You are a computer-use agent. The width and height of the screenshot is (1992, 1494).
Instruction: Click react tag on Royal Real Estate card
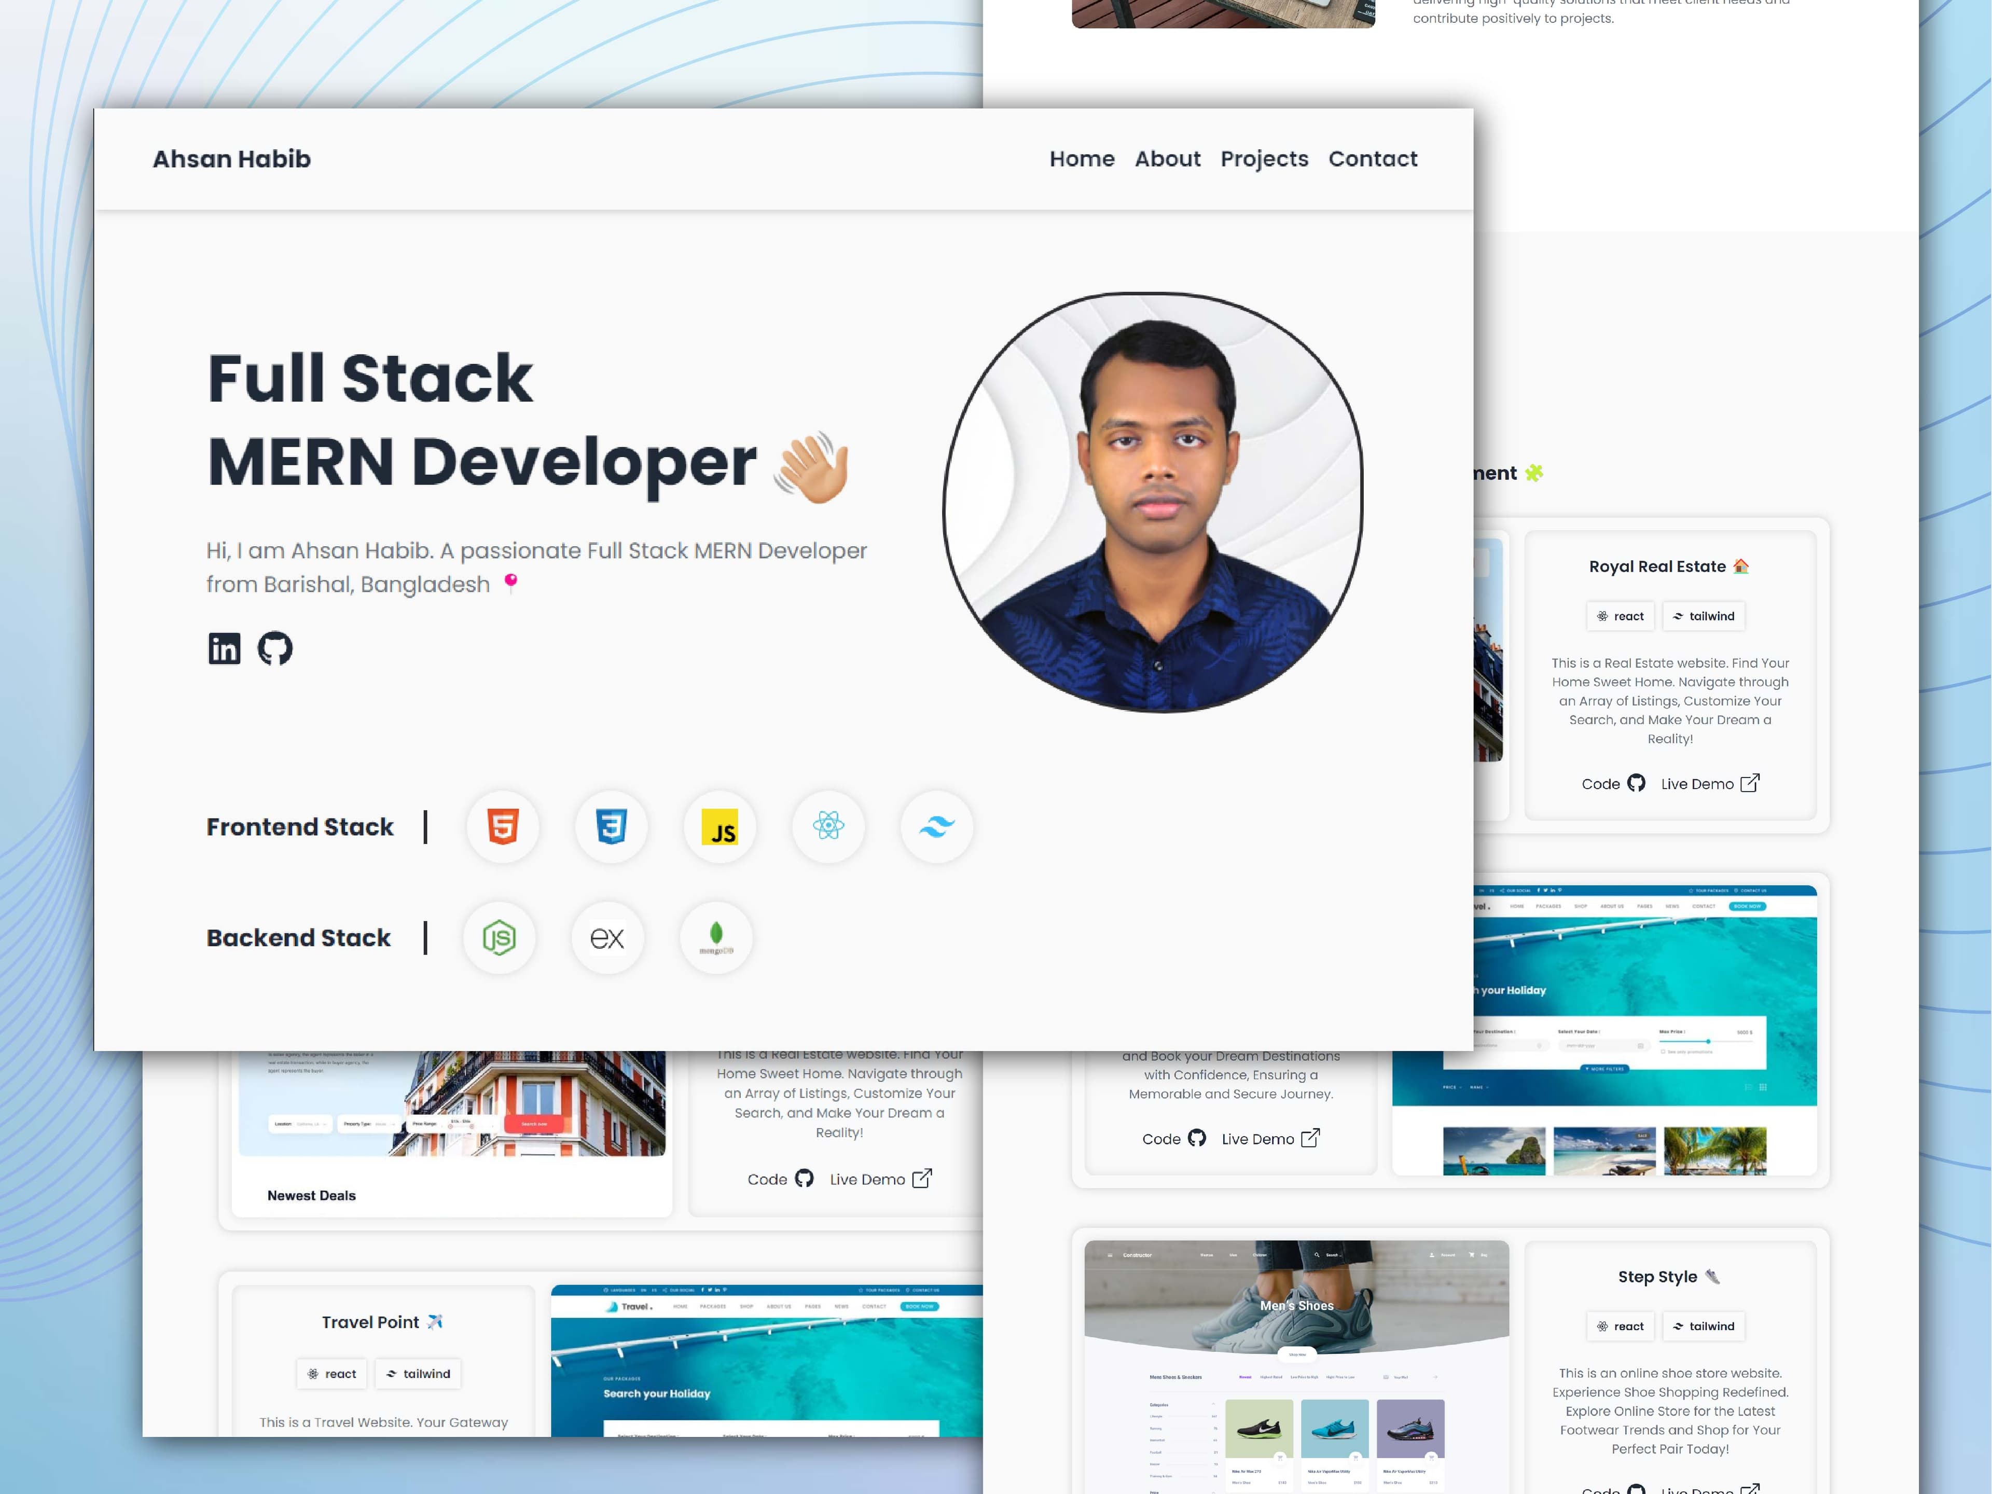[x=1620, y=616]
